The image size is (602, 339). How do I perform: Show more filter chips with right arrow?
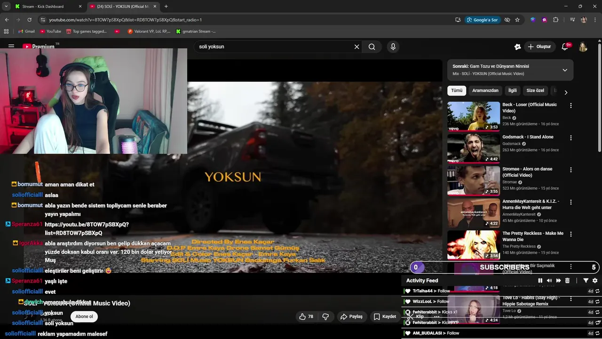pyautogui.click(x=566, y=92)
